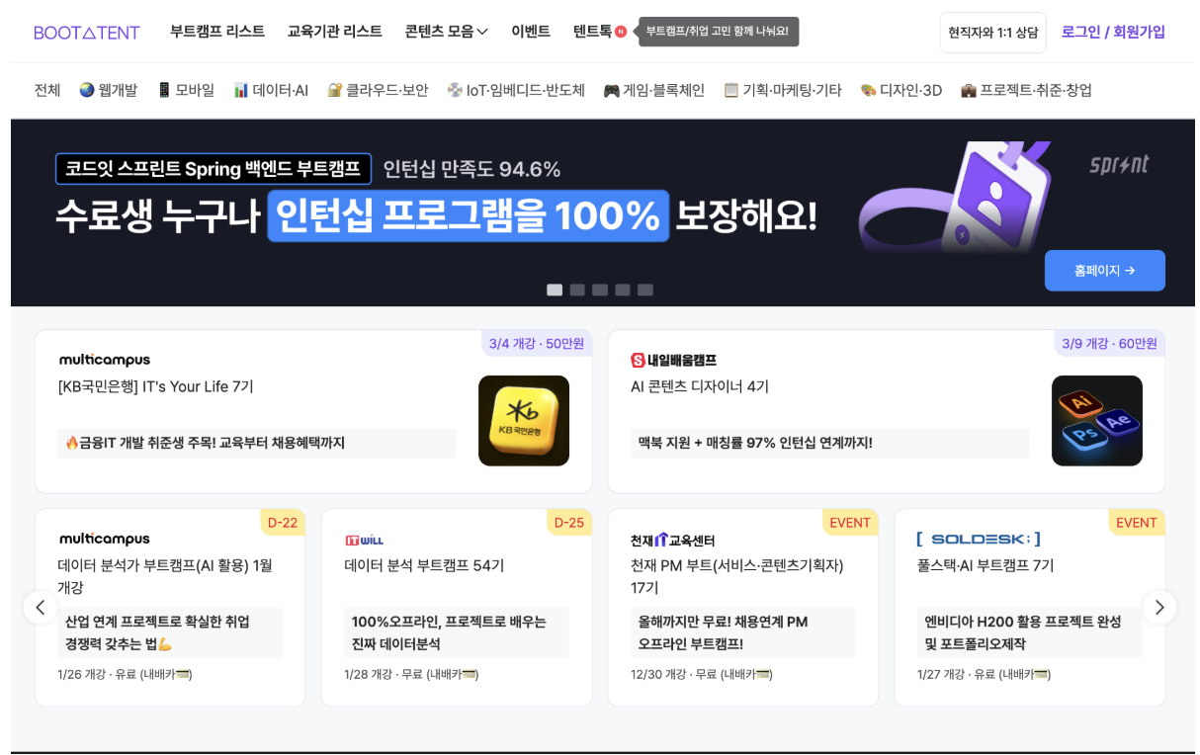Select the briefcase 프로젝트·취준·창업 category

[1026, 90]
